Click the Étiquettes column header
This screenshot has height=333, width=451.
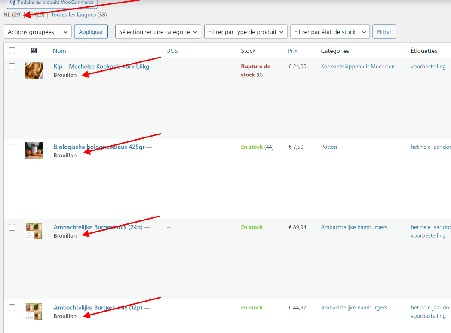coord(424,51)
